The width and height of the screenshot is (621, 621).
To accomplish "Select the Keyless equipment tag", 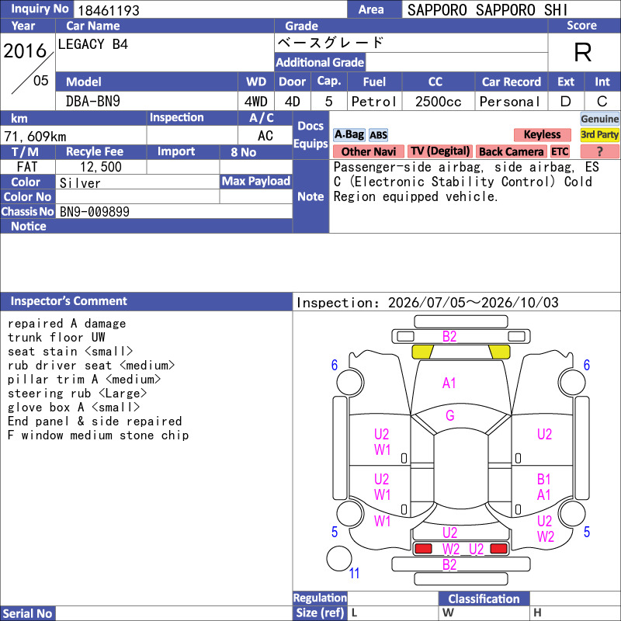I will coord(542,134).
